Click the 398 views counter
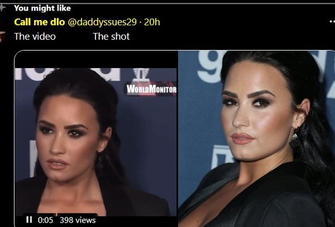Image resolution: width=335 pixels, height=227 pixels. coord(78,220)
